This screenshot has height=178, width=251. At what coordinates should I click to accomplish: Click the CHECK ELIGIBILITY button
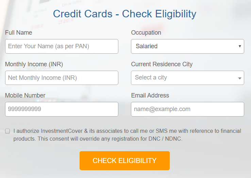[x=124, y=161]
